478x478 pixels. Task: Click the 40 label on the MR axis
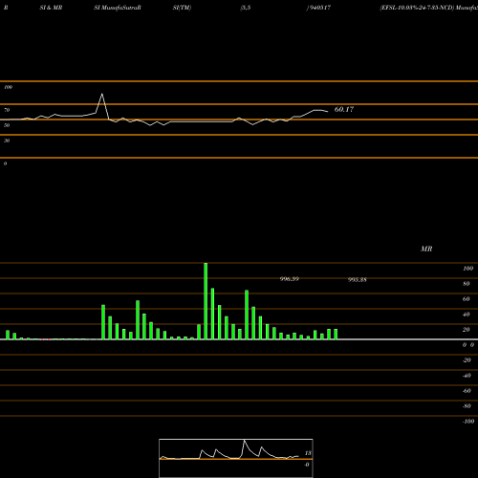(x=467, y=315)
